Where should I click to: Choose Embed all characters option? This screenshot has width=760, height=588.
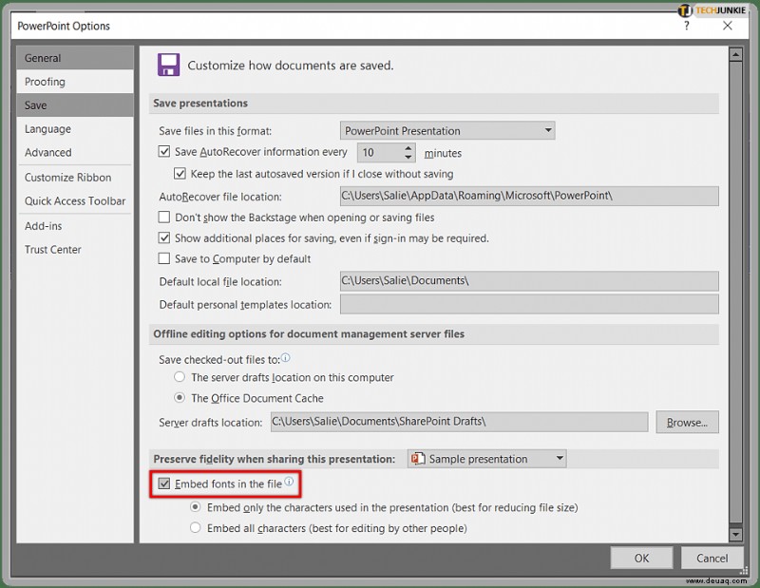[x=196, y=527]
